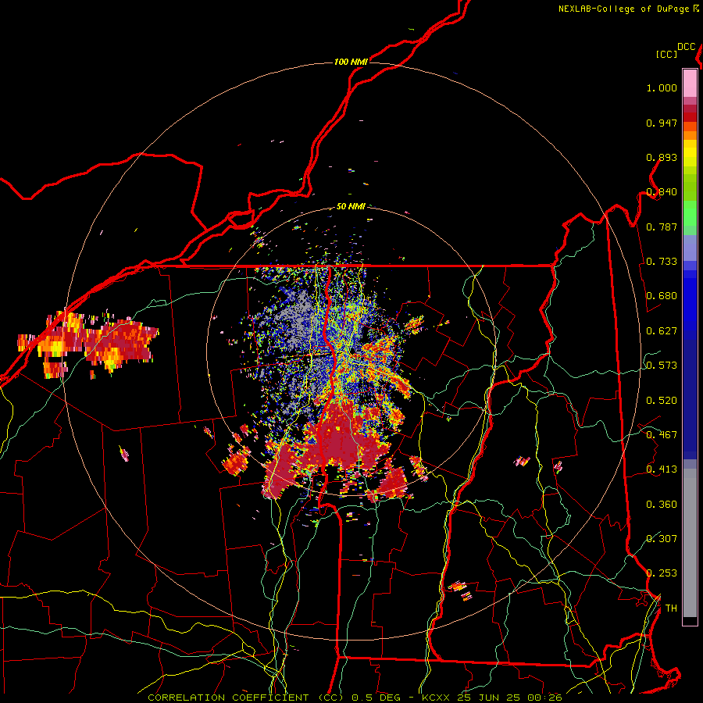703x703 pixels.
Task: Click the 0.680 scale value
Action: [662, 296]
